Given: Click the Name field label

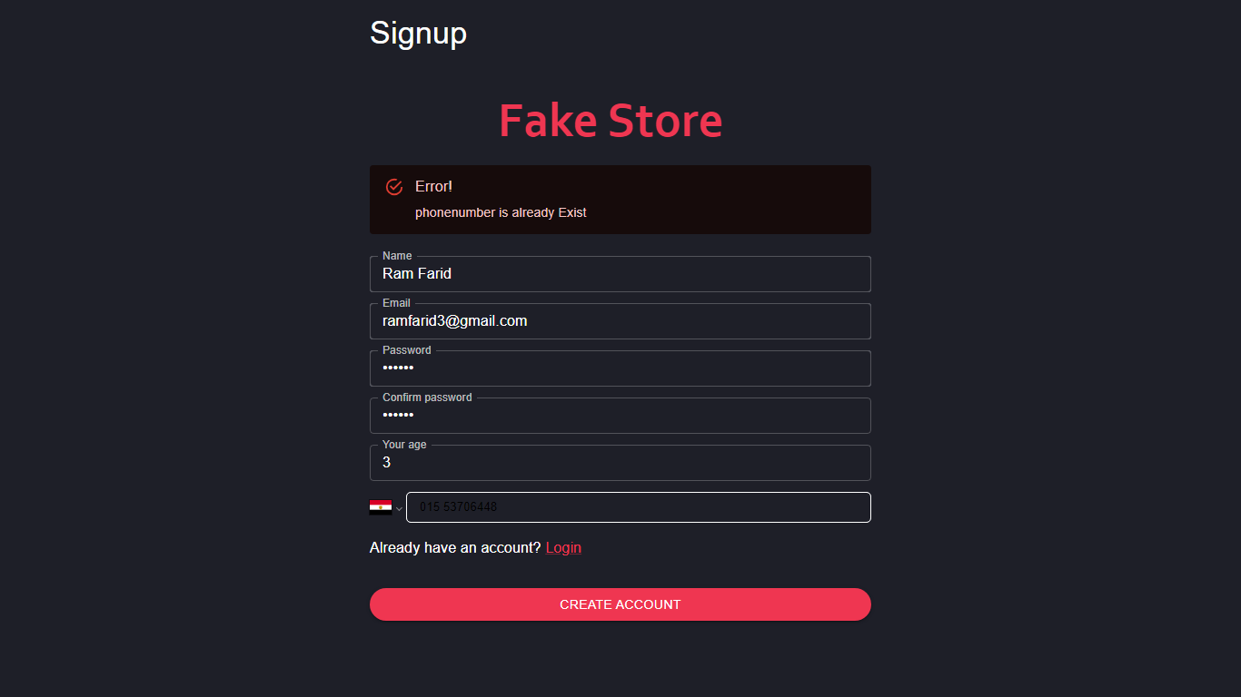Looking at the screenshot, I should click(x=397, y=256).
